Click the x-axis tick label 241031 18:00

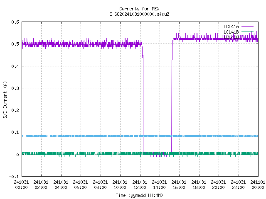[199, 185]
